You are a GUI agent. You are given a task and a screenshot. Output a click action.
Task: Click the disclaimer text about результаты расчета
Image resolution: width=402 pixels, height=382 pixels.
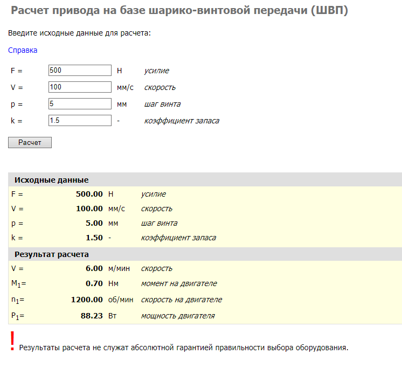(x=184, y=348)
